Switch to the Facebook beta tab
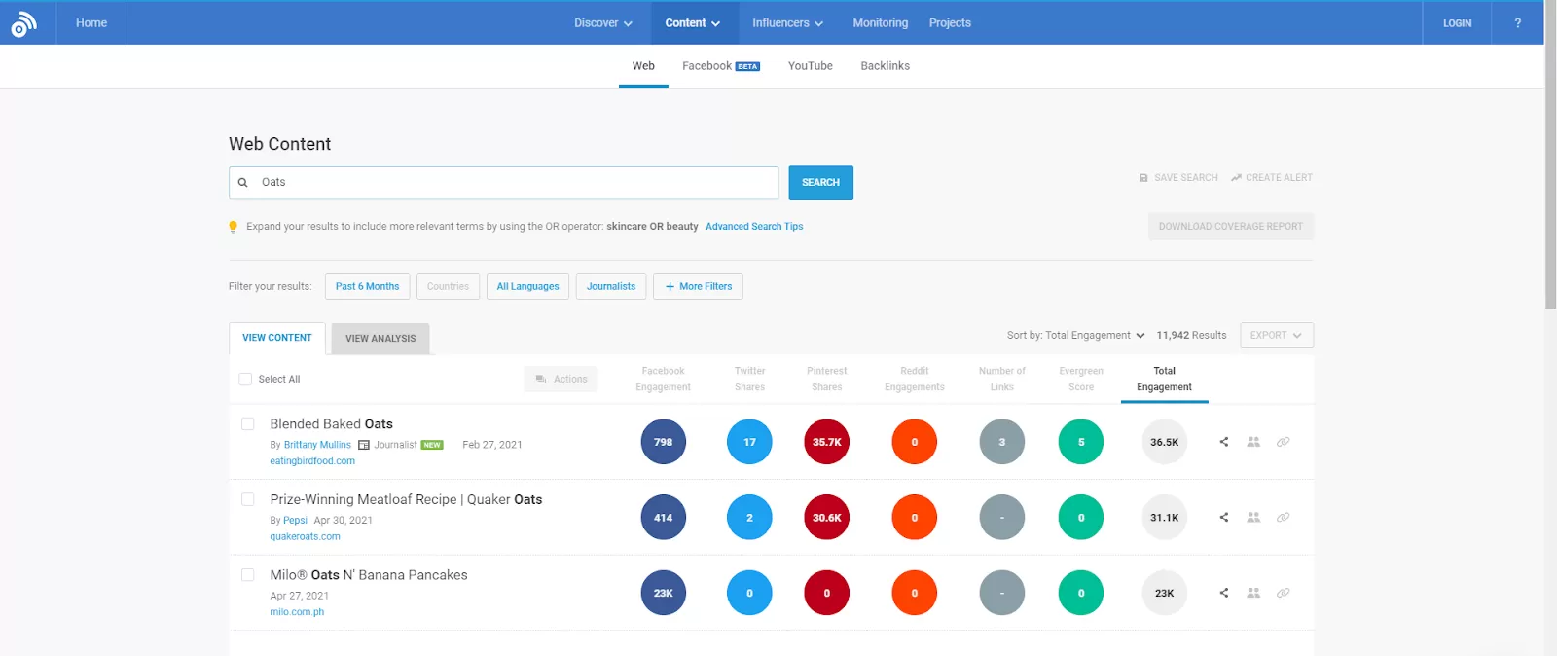The width and height of the screenshot is (1557, 656). [x=721, y=66]
